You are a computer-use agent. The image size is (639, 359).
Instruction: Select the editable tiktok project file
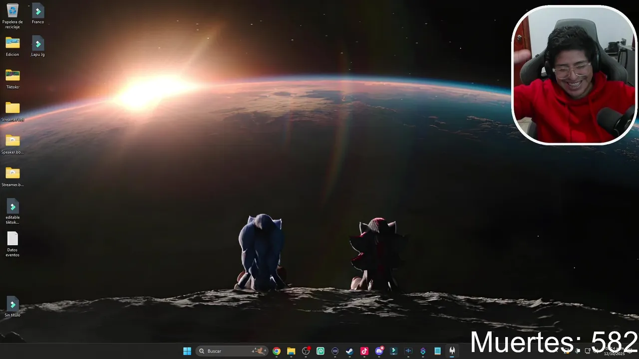click(x=12, y=211)
